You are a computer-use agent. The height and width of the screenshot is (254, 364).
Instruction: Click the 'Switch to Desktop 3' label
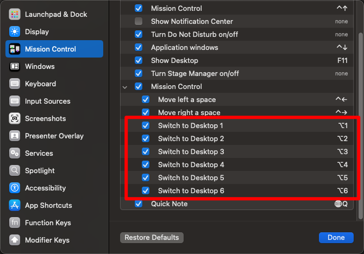pos(191,151)
